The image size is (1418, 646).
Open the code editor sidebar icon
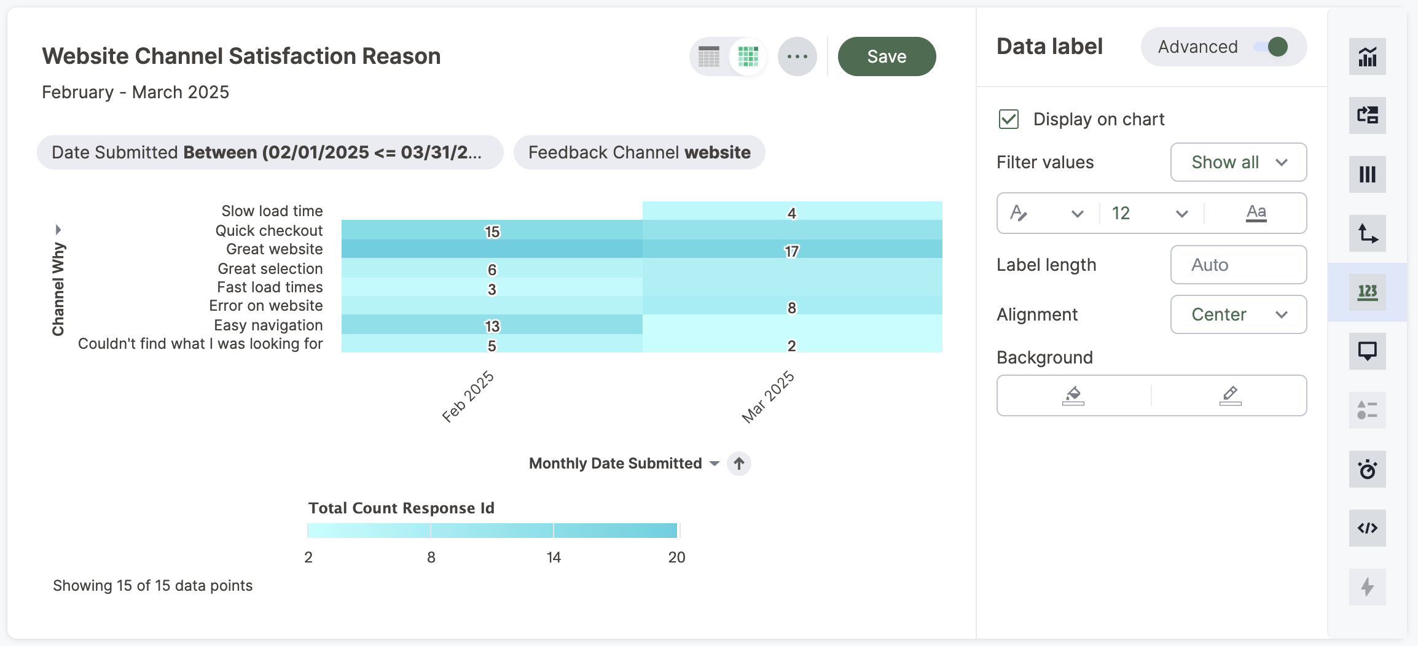(1367, 528)
